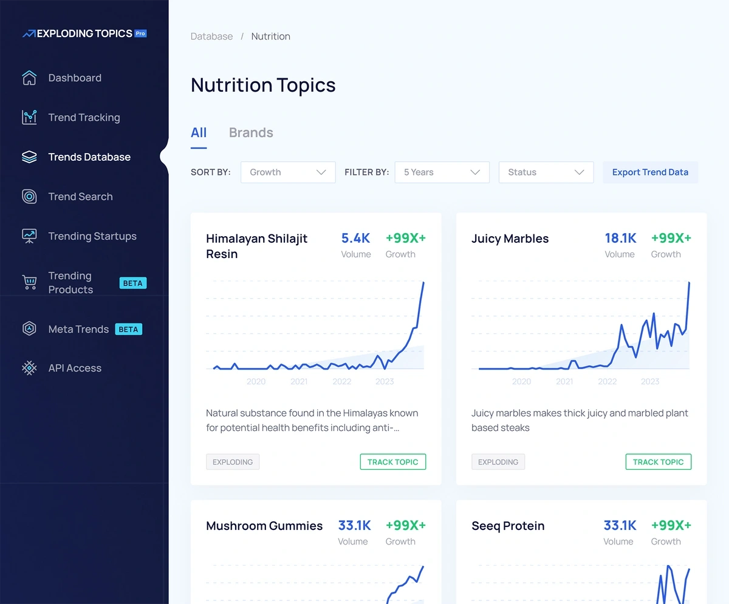The image size is (729, 604).
Task: Click EXPLODING tag on Juicy Marbles card
Action: (x=498, y=462)
